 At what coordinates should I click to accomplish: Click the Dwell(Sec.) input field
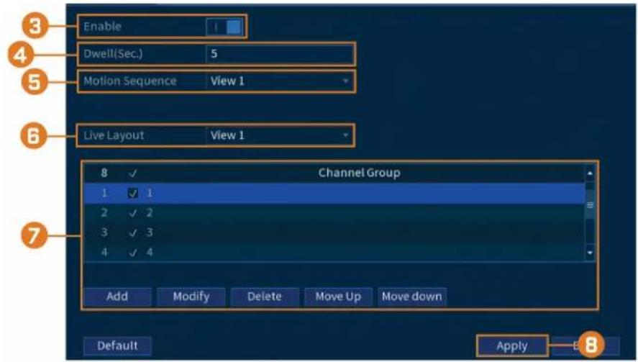coord(280,54)
